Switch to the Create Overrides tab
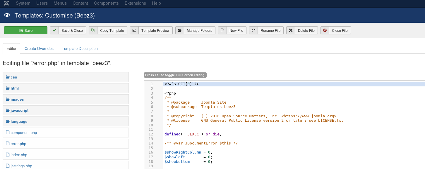Screen dimensions: 425x169 pyautogui.click(x=39, y=49)
